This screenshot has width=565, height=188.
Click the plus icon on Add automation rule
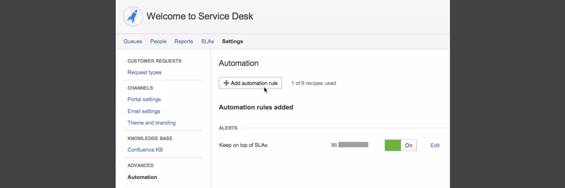[x=226, y=83]
